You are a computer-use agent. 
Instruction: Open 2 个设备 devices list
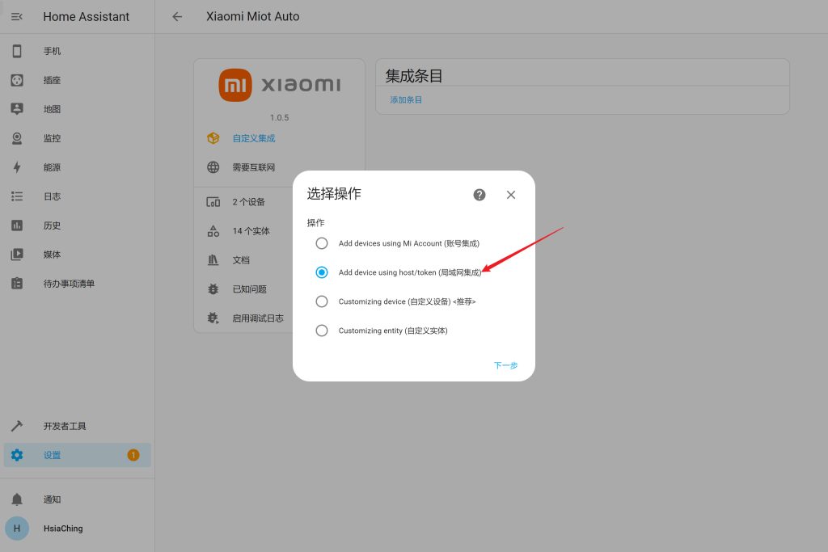(x=248, y=202)
